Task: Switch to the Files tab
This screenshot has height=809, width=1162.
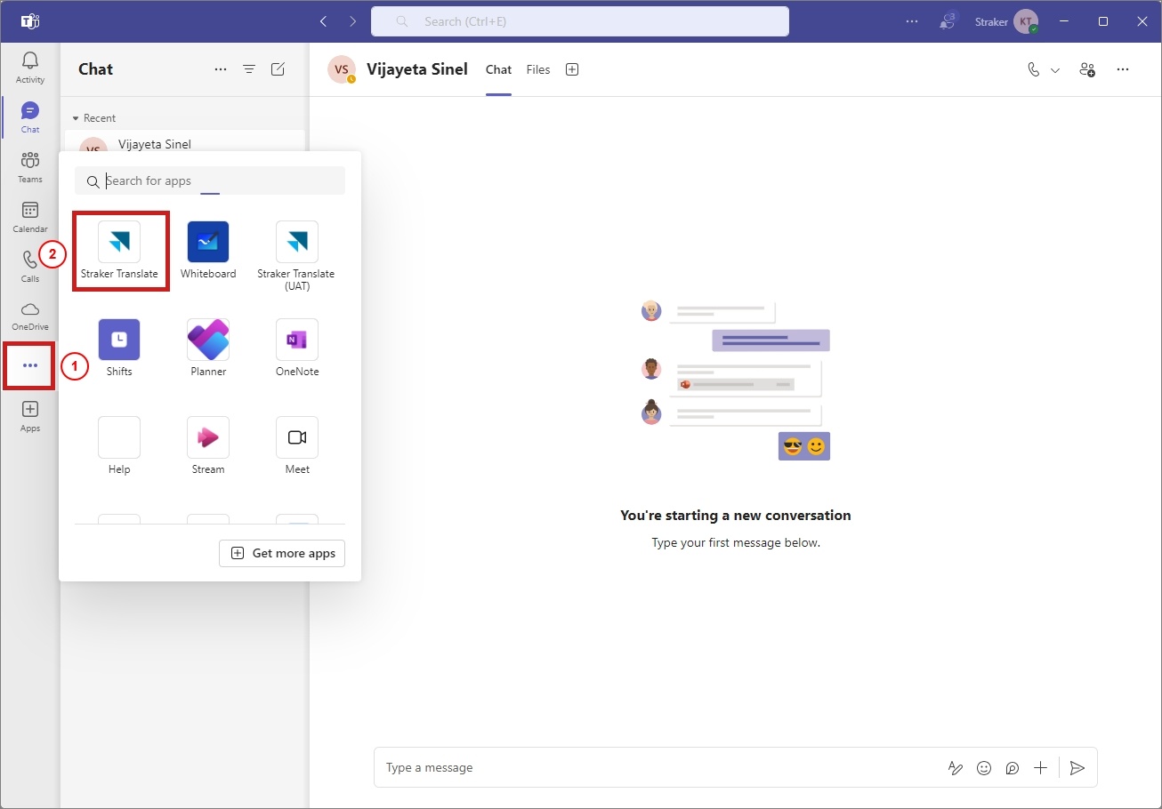Action: click(x=538, y=69)
